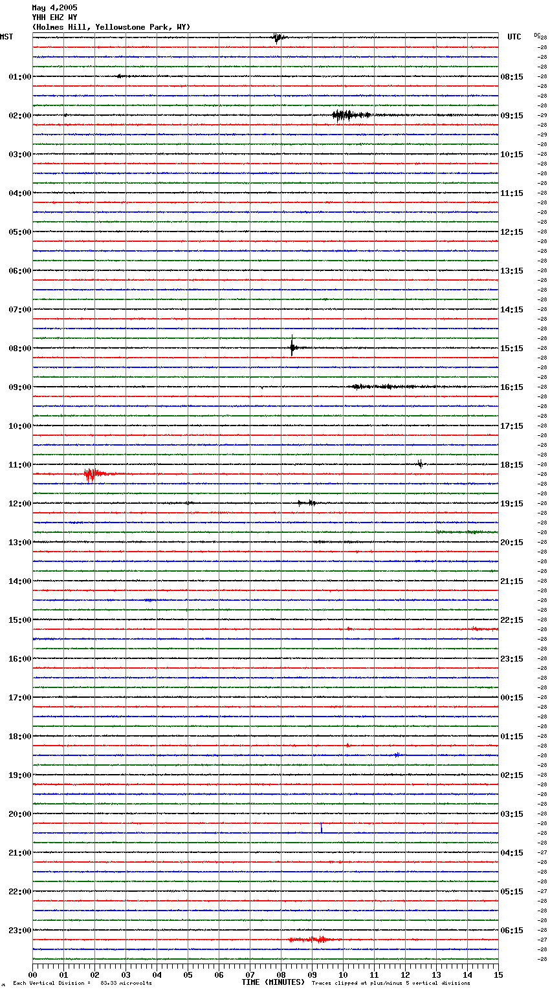
Task: Select the '02:00' MST hour label
Action: [x=19, y=116]
